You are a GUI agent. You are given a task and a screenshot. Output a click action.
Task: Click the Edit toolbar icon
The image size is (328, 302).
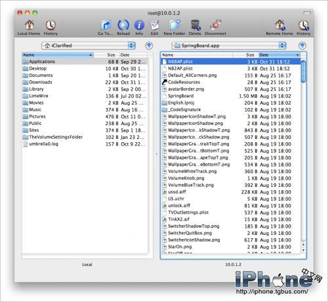tap(154, 28)
